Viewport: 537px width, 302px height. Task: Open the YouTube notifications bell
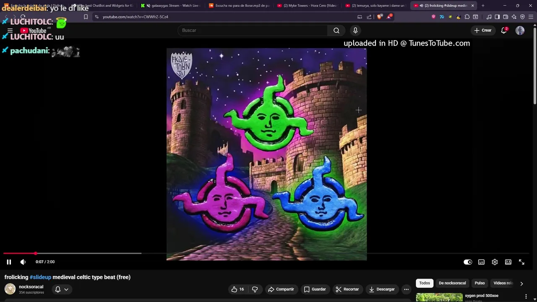pyautogui.click(x=504, y=30)
